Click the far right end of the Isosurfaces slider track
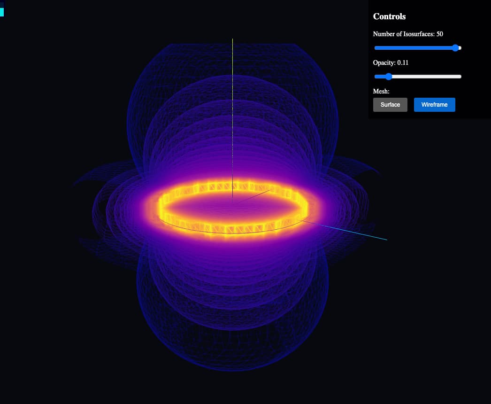Viewport: 491px width, 404px height. pyautogui.click(x=460, y=47)
